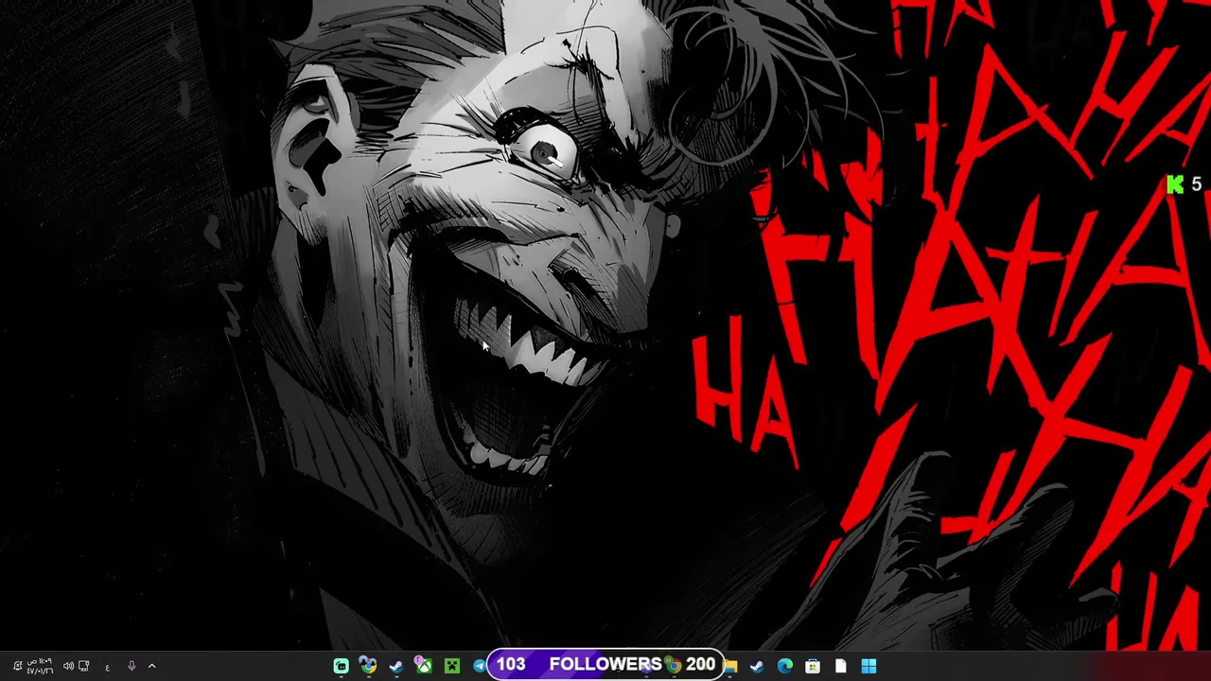
Task: Open the notifications bell icon
Action: click(17, 666)
